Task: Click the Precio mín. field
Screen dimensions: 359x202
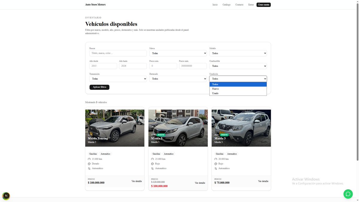Action: pos(163,66)
